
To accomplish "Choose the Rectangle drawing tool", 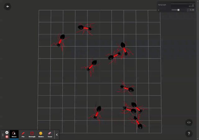I will point(32,134).
